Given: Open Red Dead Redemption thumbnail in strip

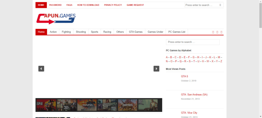Looking at the screenshot, I should click(46, 105).
